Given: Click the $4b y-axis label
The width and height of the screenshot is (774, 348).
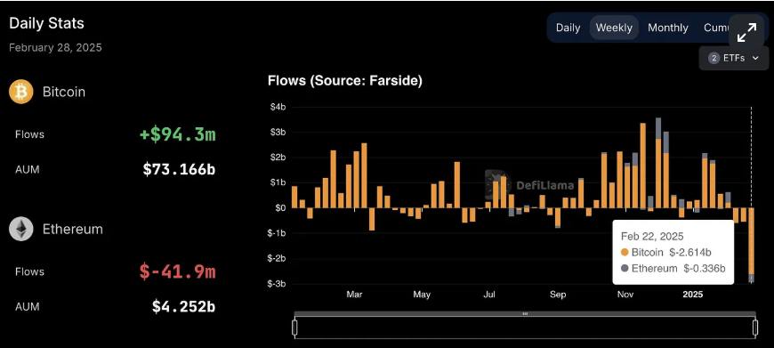Looking at the screenshot, I should (x=278, y=107).
